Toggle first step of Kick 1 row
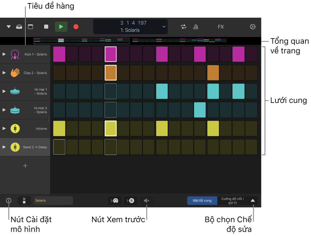 click(x=59, y=54)
